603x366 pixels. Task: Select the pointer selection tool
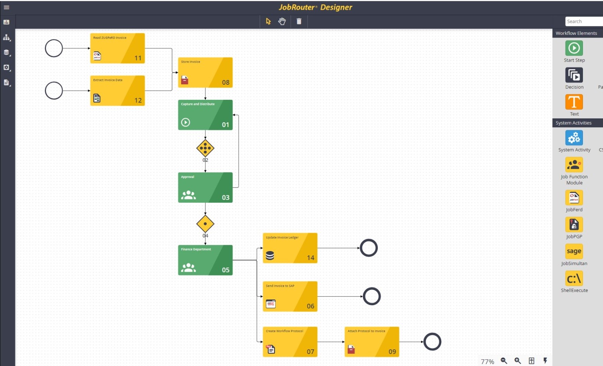pos(268,21)
